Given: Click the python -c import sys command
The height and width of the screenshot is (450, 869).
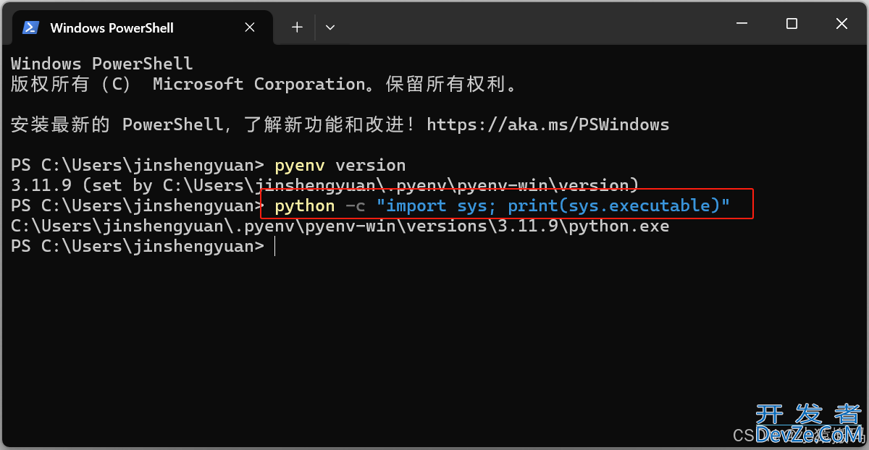Looking at the screenshot, I should click(502, 205).
